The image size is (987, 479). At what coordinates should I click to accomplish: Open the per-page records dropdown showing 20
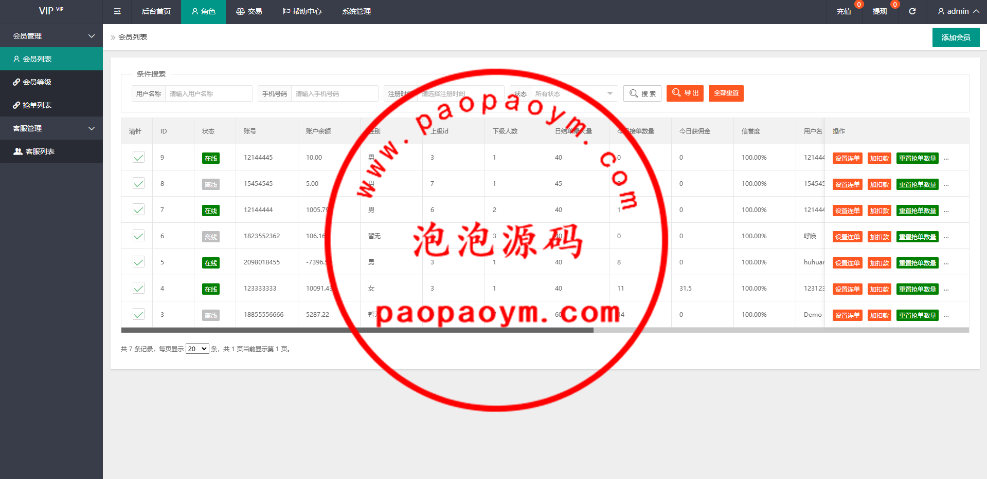tap(197, 349)
